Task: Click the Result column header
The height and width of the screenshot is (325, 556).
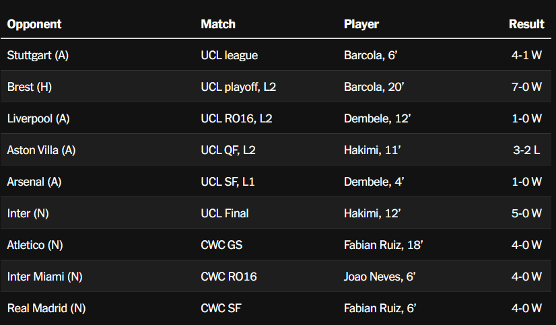Action: [x=526, y=24]
